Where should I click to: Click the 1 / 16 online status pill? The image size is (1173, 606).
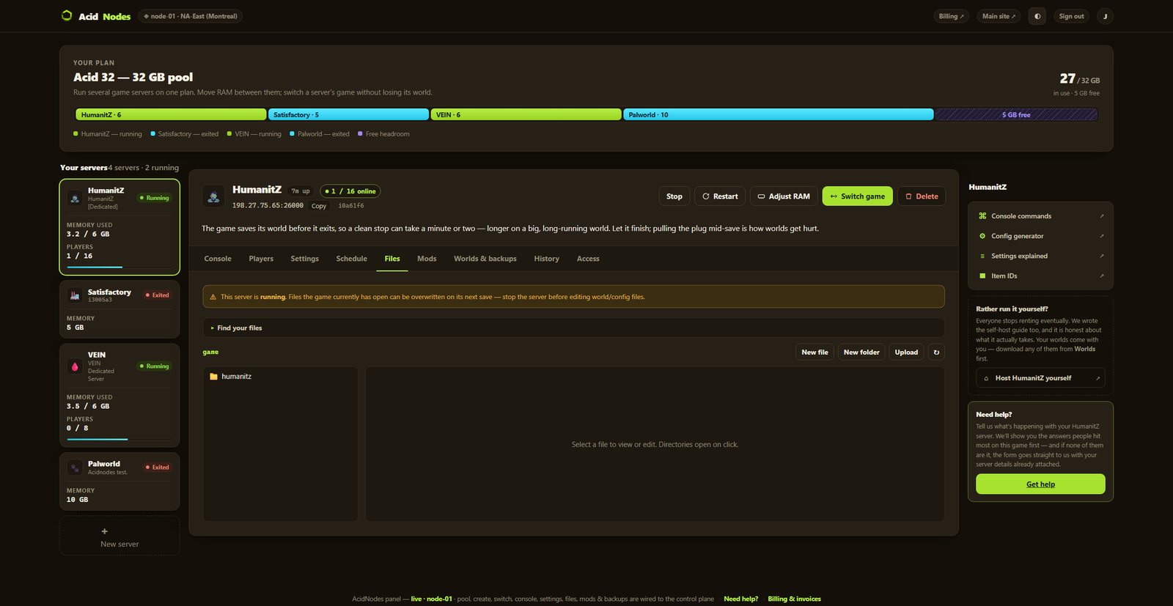click(350, 191)
